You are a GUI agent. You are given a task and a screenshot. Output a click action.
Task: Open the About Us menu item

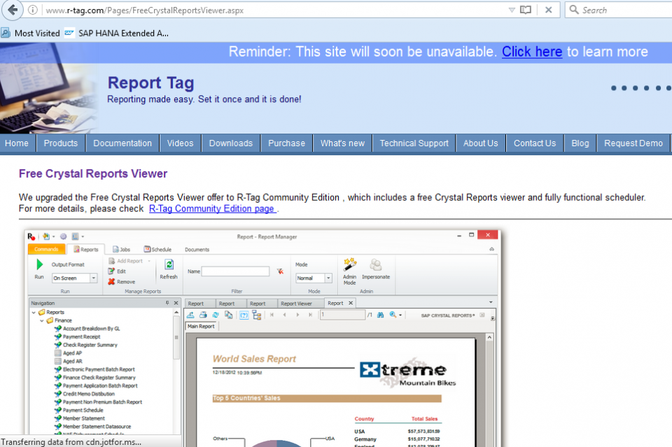click(480, 143)
